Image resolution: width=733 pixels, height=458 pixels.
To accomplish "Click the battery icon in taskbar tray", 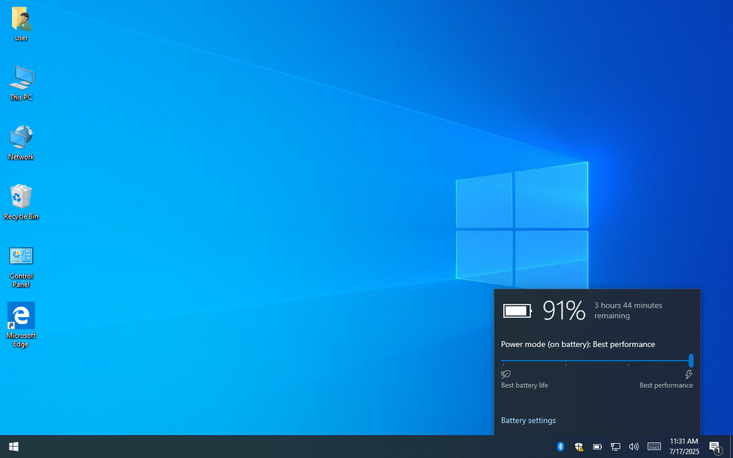I will (x=597, y=447).
